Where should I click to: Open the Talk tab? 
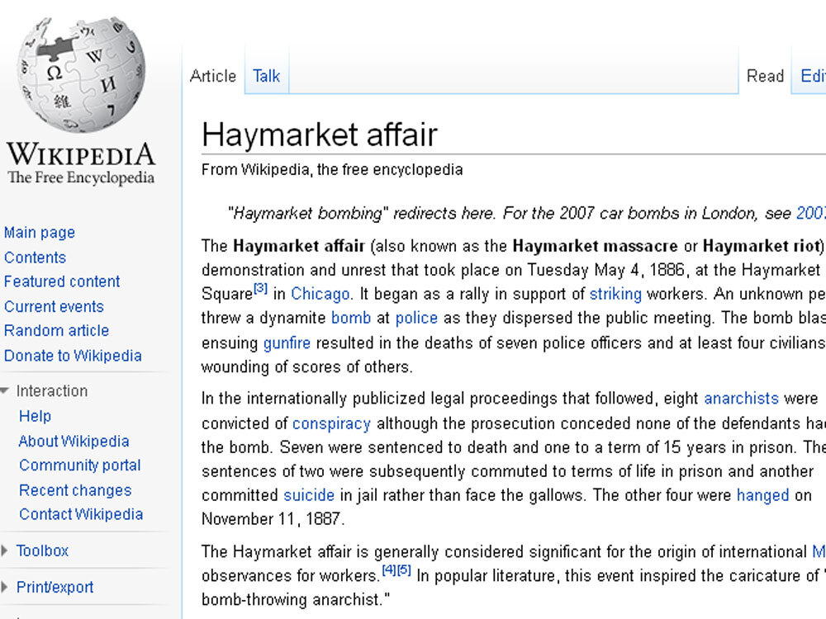tap(266, 76)
